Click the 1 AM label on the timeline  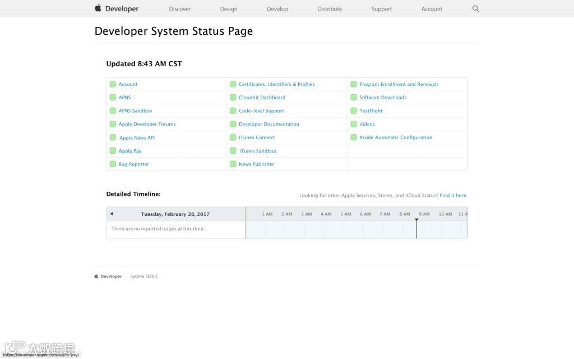coord(267,214)
